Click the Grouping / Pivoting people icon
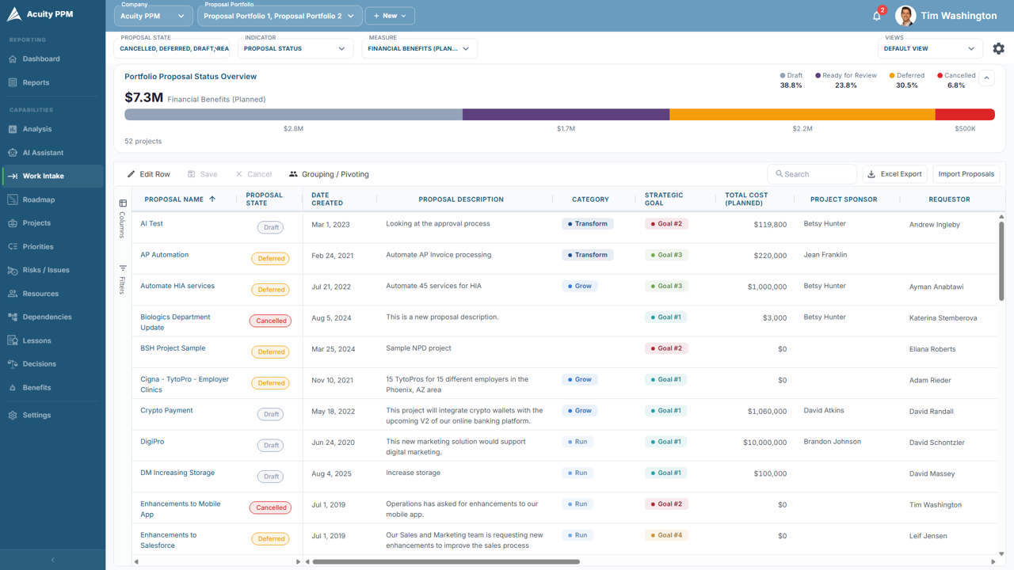 click(x=293, y=174)
